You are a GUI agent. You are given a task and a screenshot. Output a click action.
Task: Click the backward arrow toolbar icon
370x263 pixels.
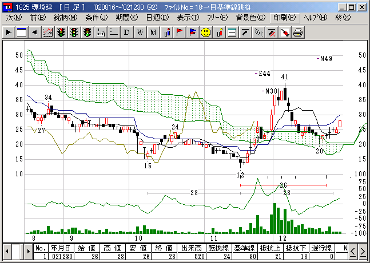tap(35, 32)
